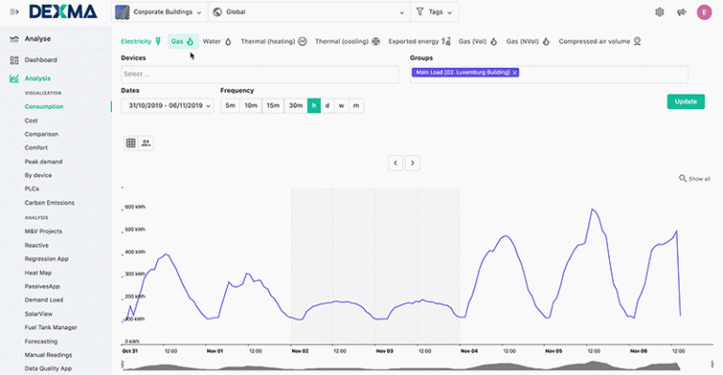Click the Analyse section icon
The image size is (723, 375).
click(x=14, y=39)
